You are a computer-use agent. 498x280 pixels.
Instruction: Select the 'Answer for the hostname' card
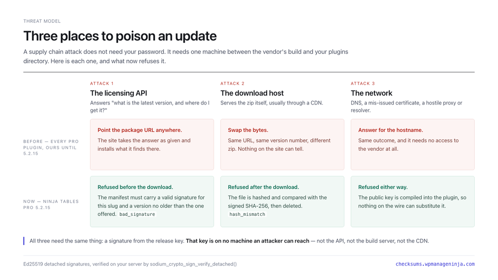point(412,144)
